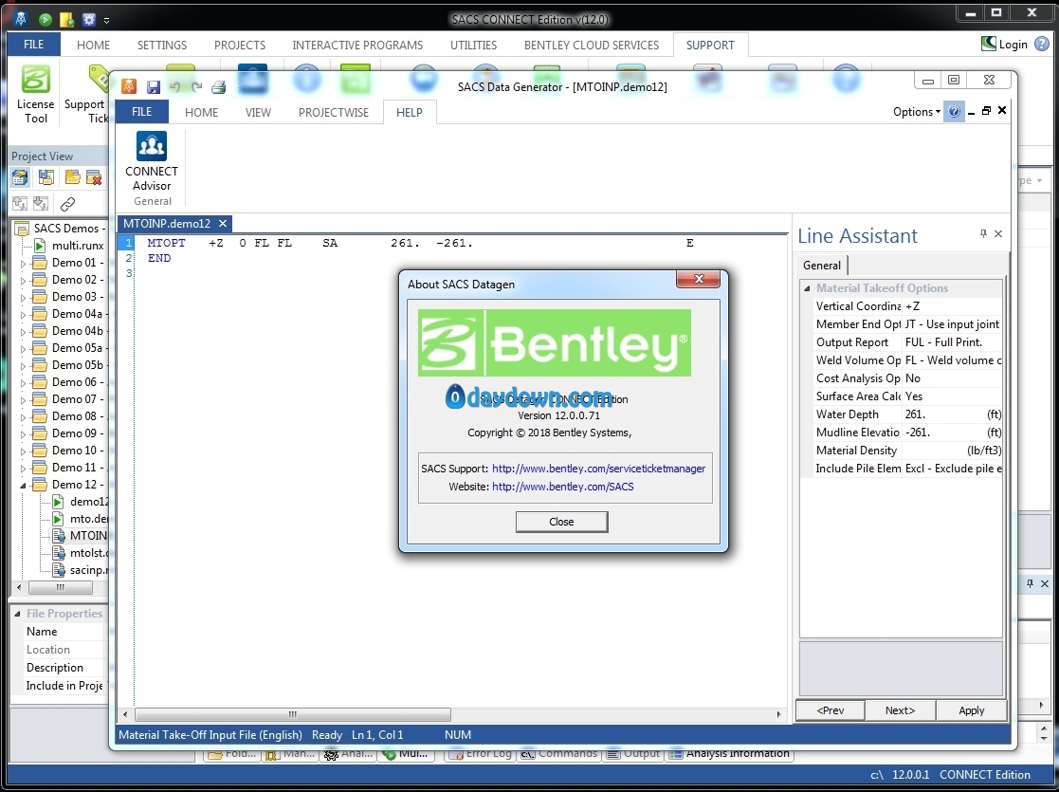
Task: Click the remove project icon with red X
Action: 93,177
